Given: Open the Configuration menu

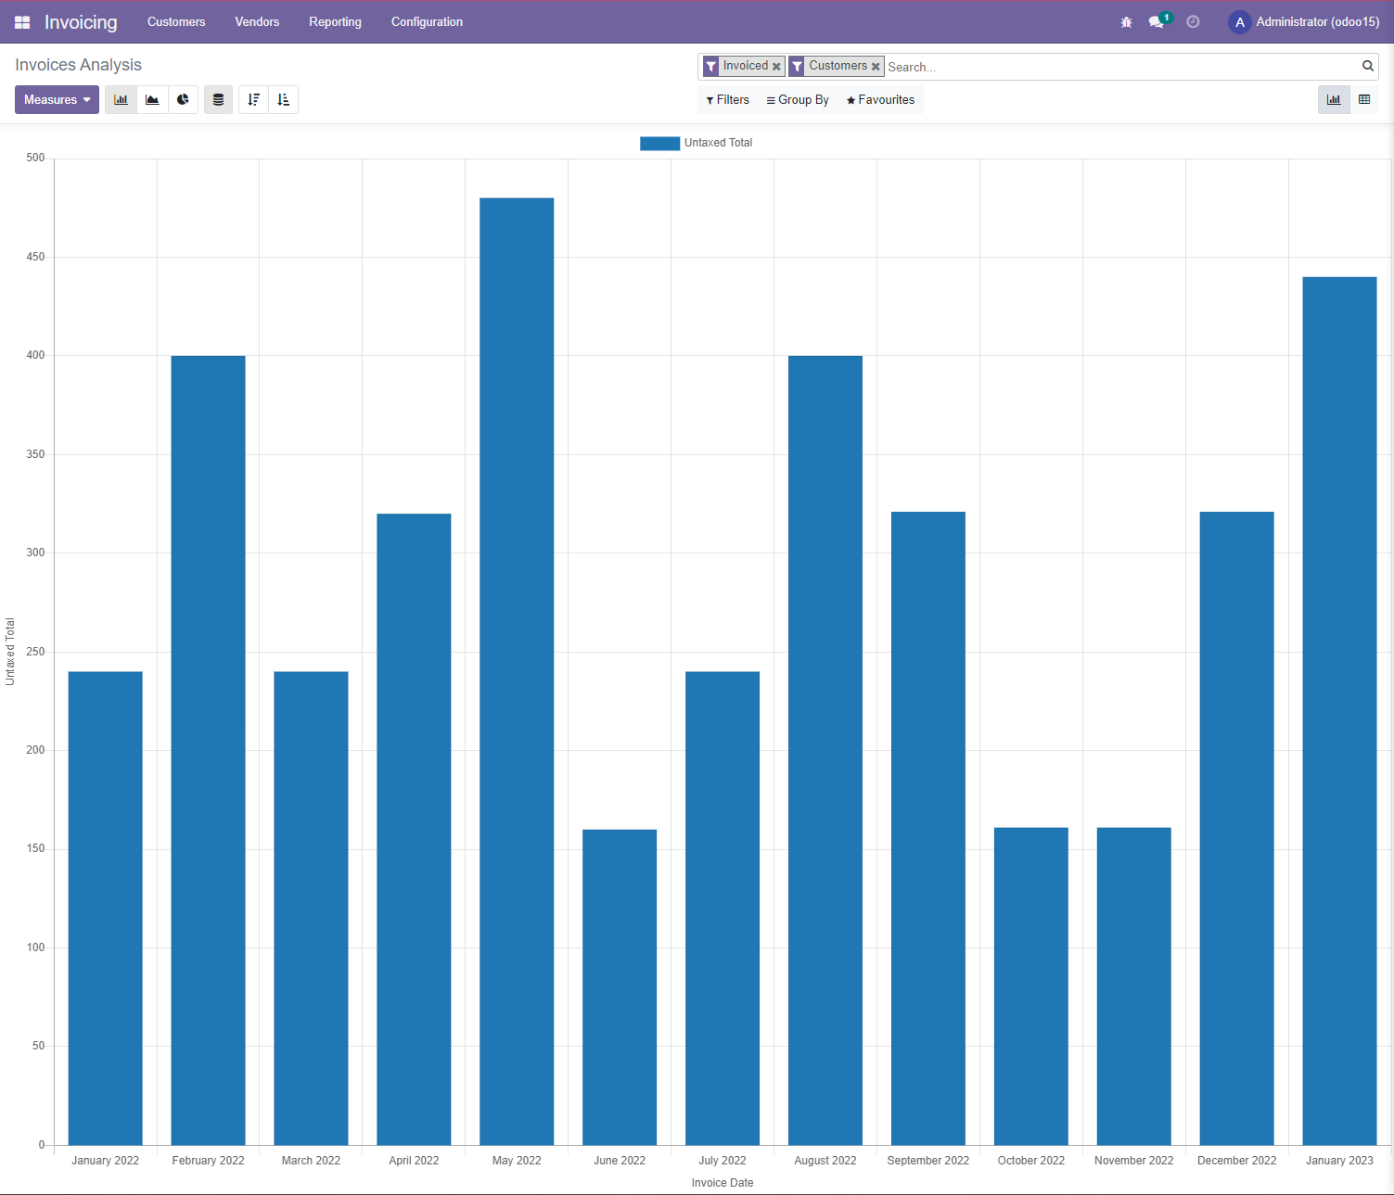Looking at the screenshot, I should pos(427,22).
